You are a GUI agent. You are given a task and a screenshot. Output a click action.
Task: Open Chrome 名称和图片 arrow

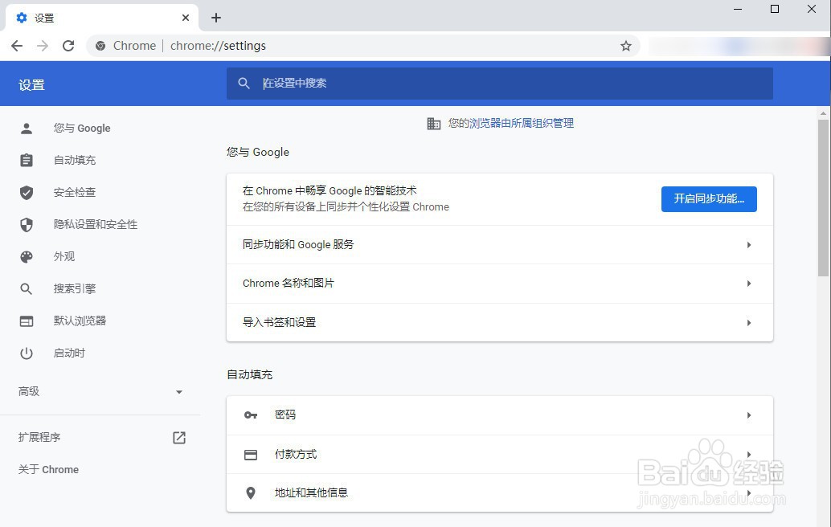[x=749, y=284]
